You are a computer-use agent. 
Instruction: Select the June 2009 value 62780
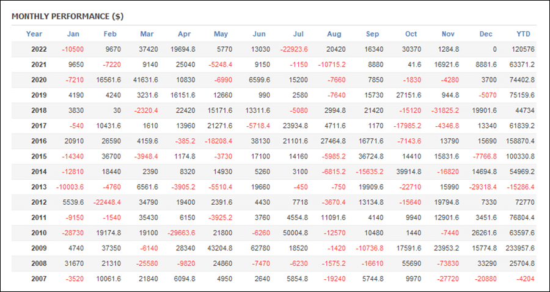click(260, 248)
